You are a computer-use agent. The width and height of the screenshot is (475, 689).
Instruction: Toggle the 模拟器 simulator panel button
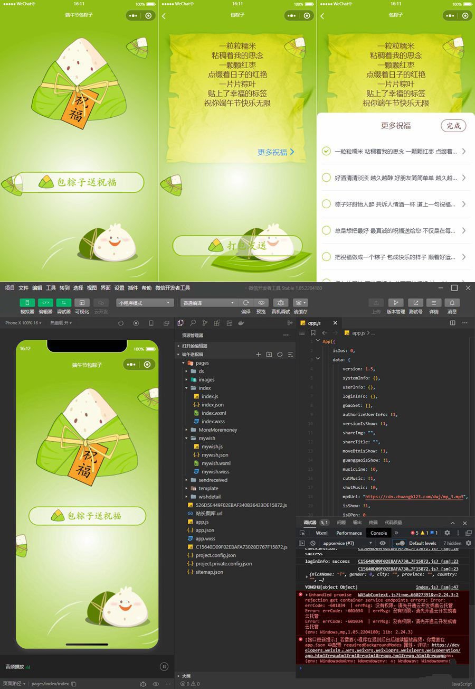(x=27, y=303)
